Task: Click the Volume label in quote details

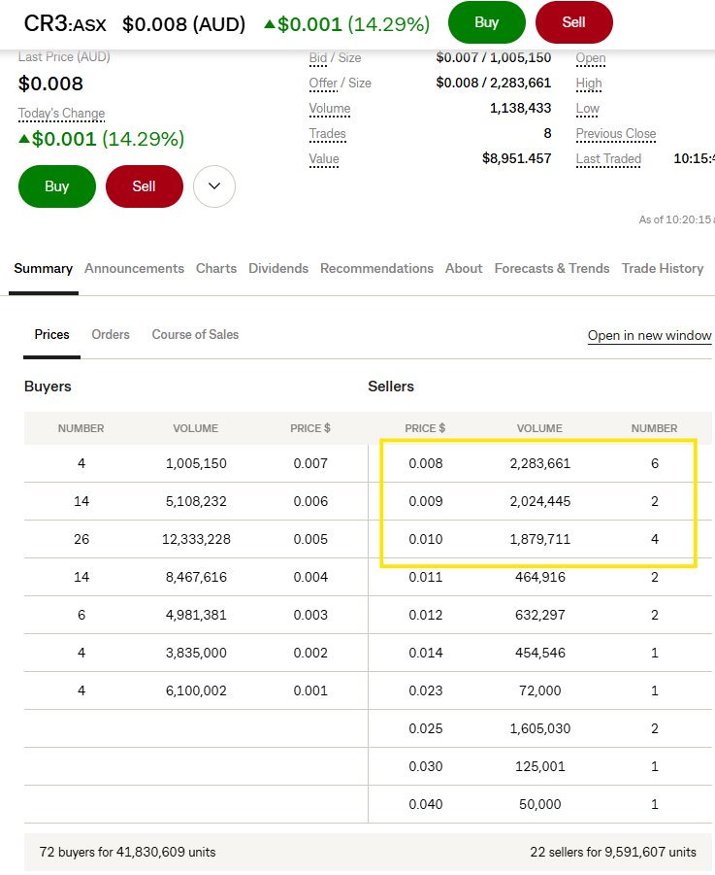Action: tap(330, 108)
